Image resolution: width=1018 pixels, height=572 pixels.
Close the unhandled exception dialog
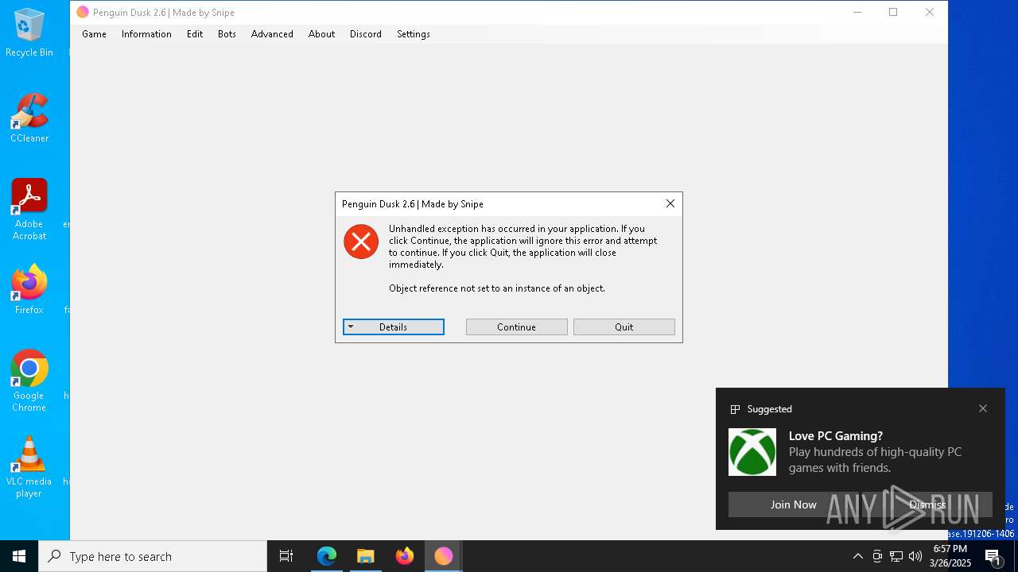[670, 204]
